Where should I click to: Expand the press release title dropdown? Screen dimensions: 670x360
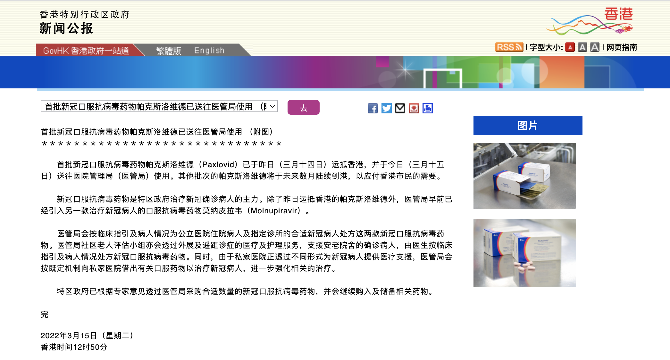pos(159,106)
